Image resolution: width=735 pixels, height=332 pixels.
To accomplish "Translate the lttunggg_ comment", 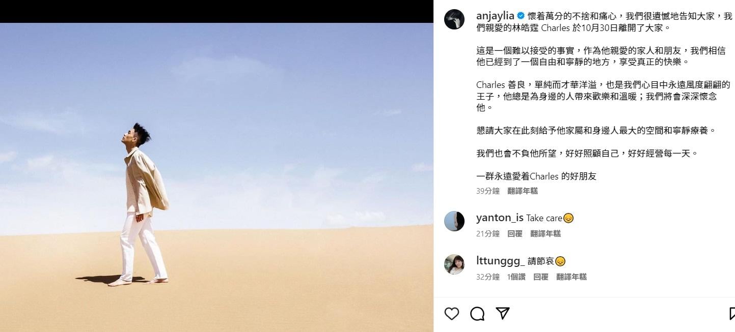I will click(x=571, y=277).
